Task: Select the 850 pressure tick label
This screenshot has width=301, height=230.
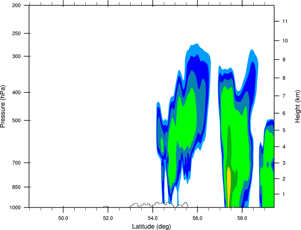Action: pyautogui.click(x=17, y=187)
